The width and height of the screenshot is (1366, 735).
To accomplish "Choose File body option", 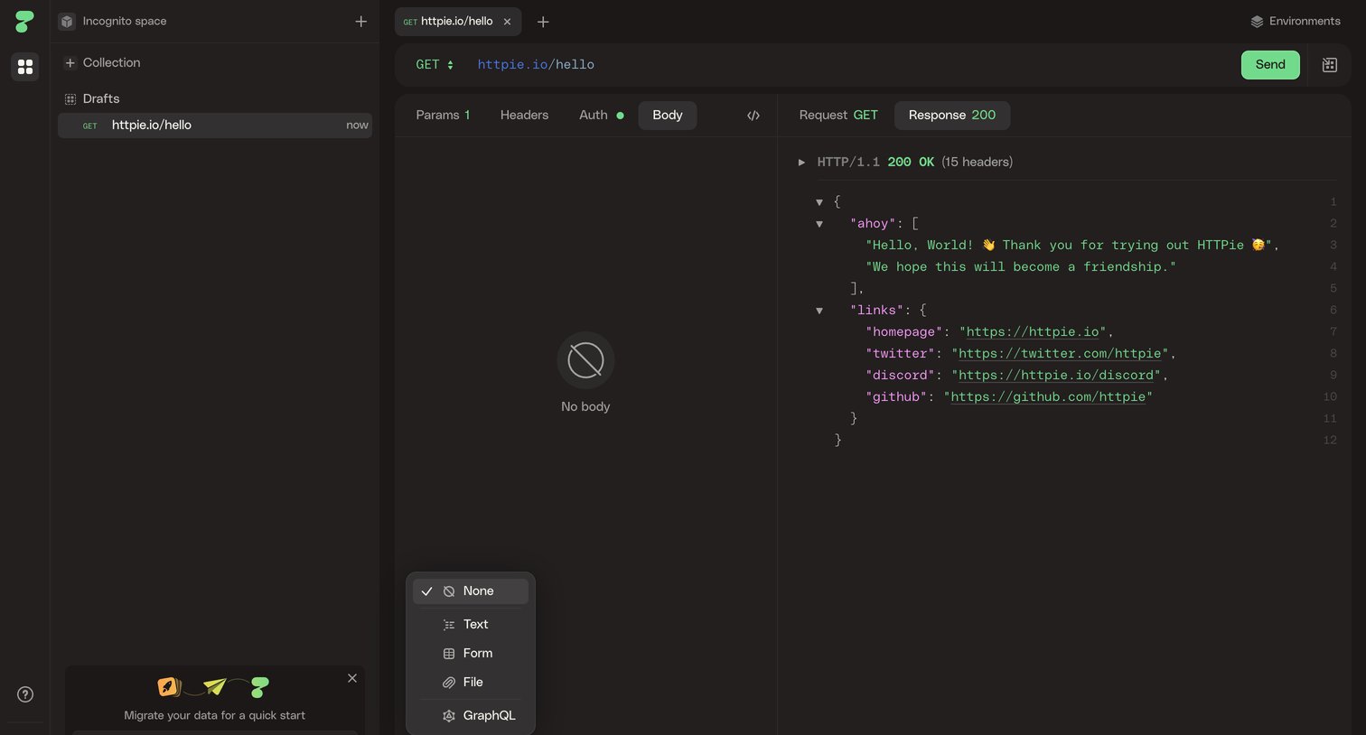I will (x=471, y=683).
